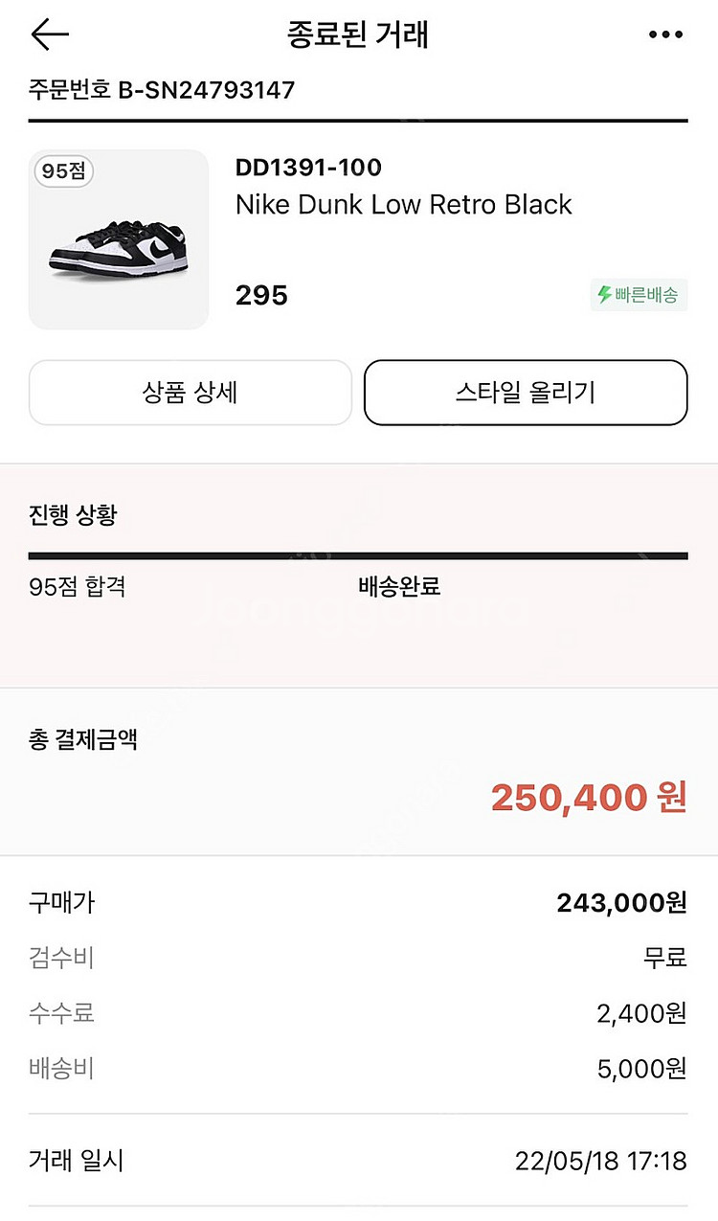The width and height of the screenshot is (718, 1221).
Task: Select the product name Nike Dunk Low Retro Black
Action: (403, 204)
